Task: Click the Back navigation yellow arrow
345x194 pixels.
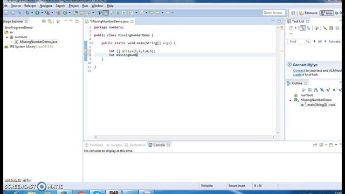Action: click(x=158, y=13)
